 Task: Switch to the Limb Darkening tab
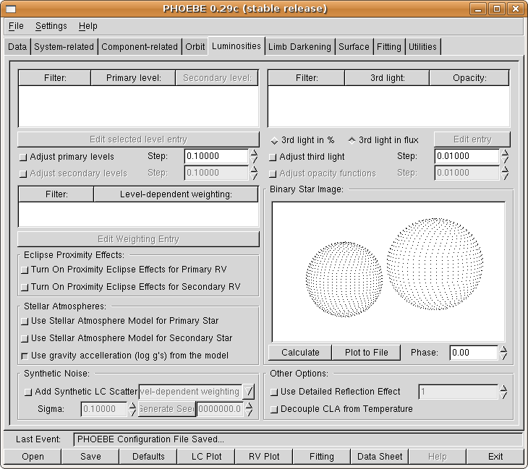299,46
